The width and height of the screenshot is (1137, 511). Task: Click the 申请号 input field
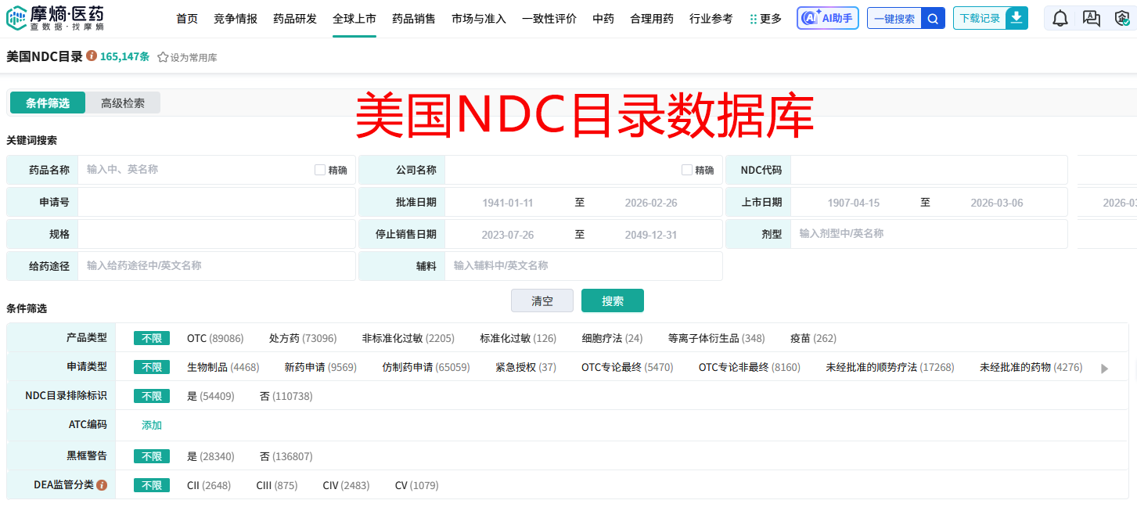217,202
